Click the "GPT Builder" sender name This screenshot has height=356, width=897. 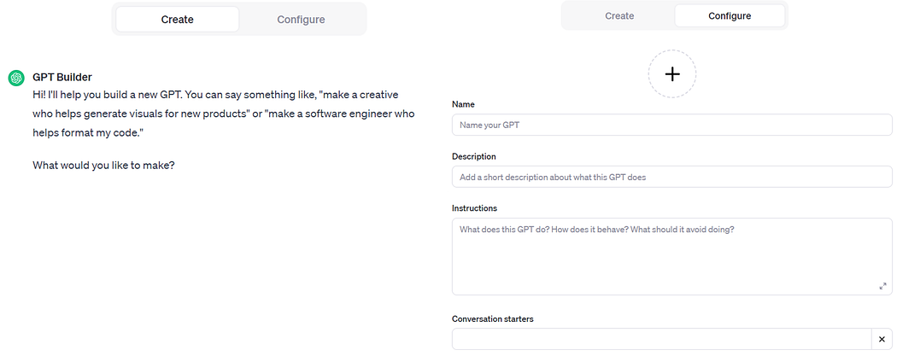point(62,77)
